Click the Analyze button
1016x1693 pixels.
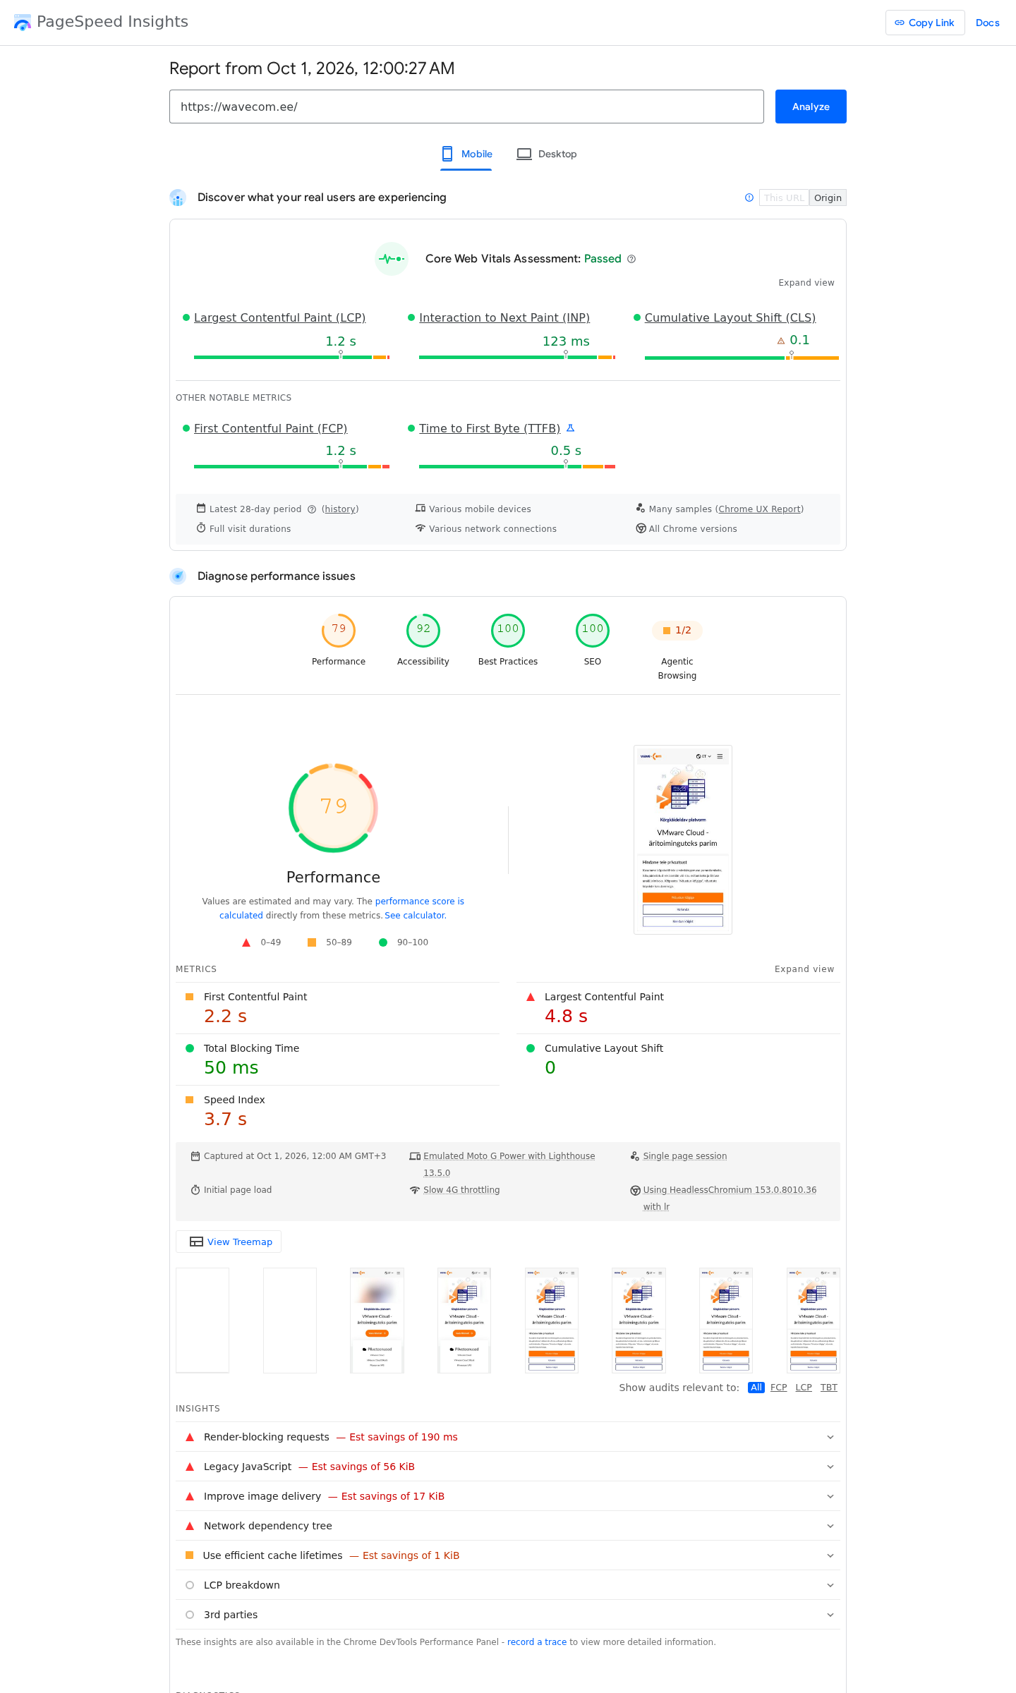[811, 107]
